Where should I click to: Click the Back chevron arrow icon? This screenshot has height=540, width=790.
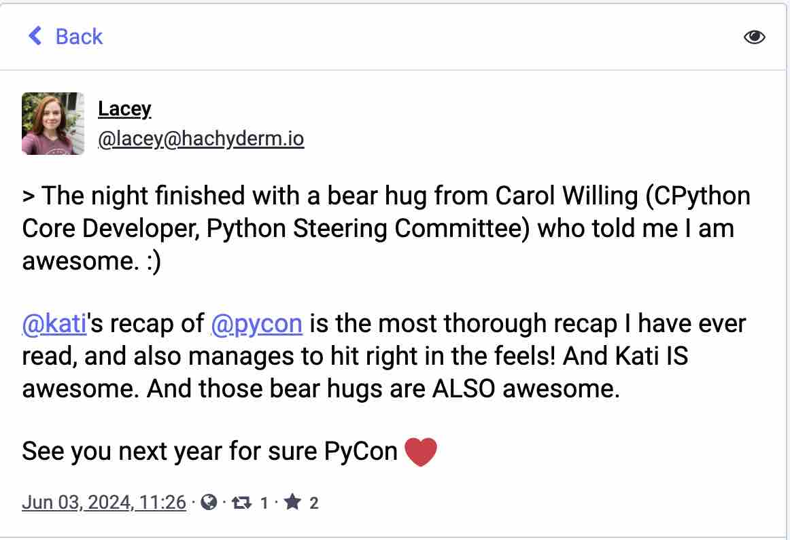[x=35, y=36]
